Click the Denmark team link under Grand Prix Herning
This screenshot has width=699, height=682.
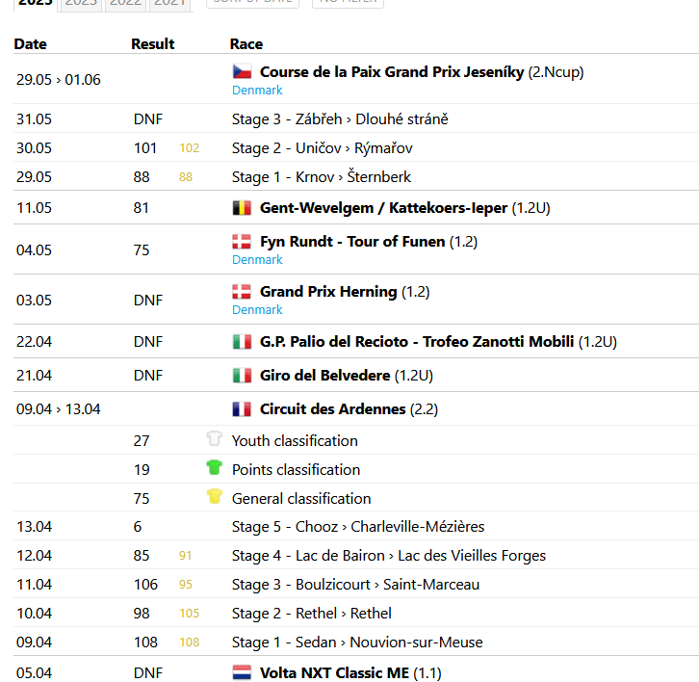(257, 309)
